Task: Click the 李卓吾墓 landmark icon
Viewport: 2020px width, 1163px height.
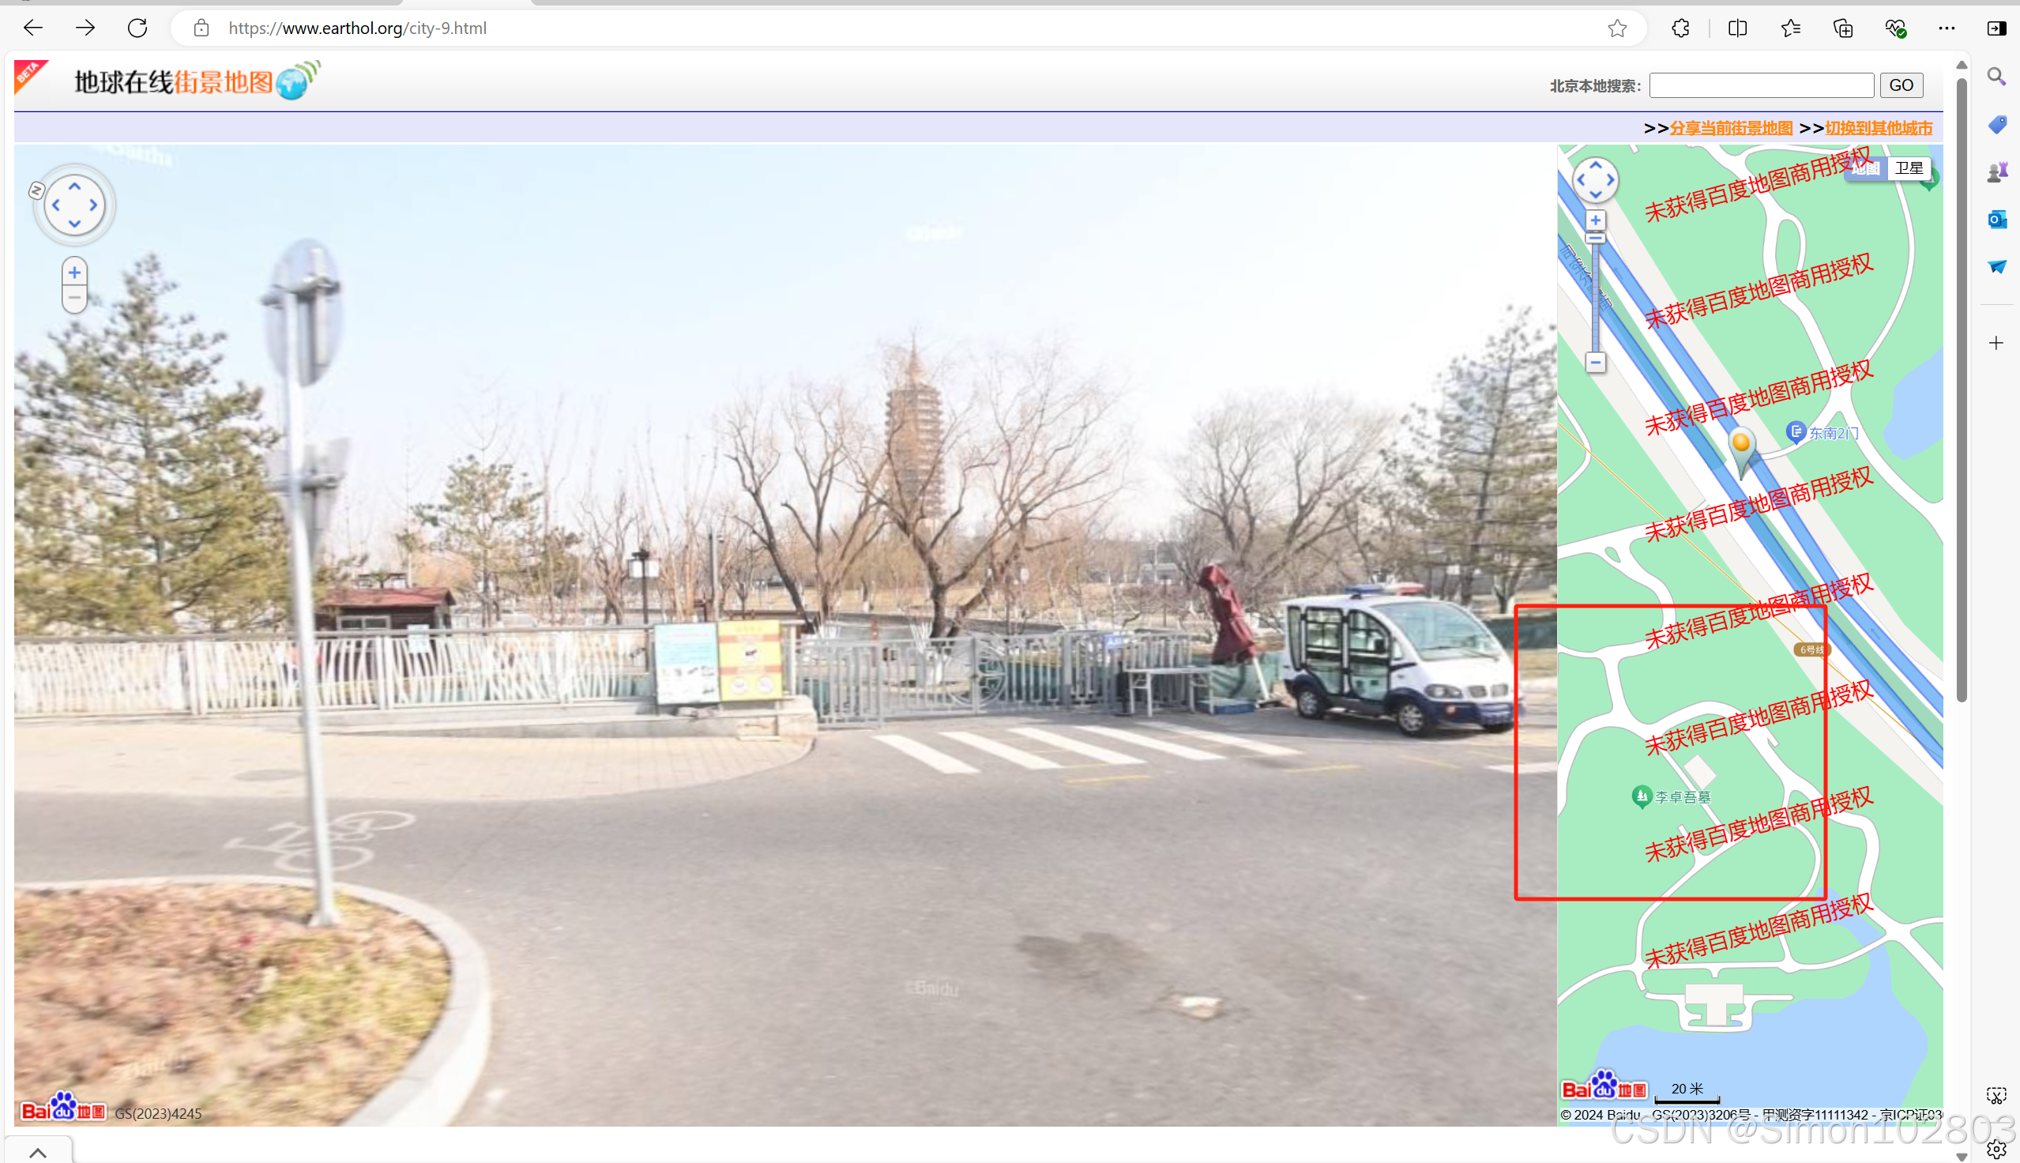Action: pos(1641,796)
